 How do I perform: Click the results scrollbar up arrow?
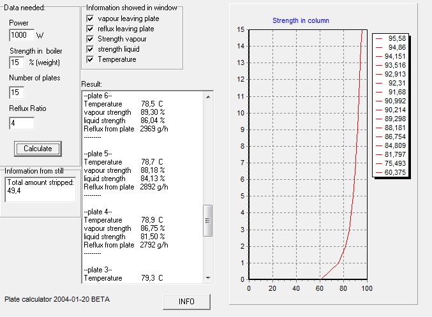[207, 96]
